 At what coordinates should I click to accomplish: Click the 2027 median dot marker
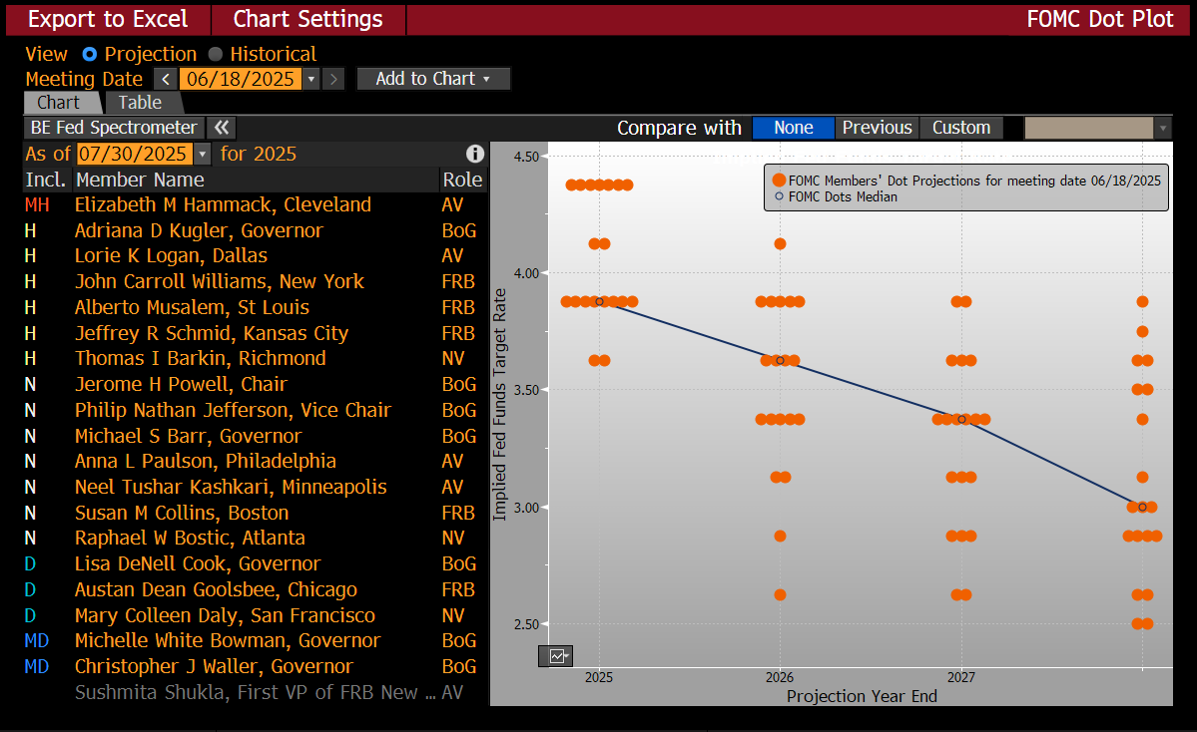[x=961, y=420]
